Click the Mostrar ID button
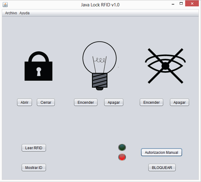The height and width of the screenshot is (182, 201). pyautogui.click(x=34, y=167)
